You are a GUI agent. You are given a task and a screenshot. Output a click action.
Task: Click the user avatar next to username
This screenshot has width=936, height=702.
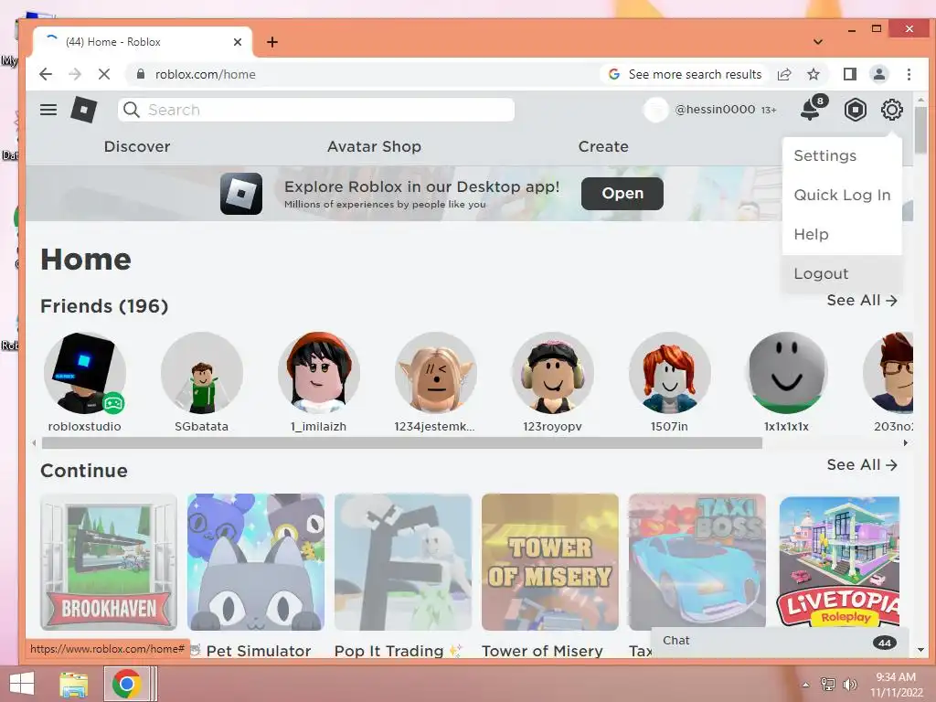pos(655,110)
